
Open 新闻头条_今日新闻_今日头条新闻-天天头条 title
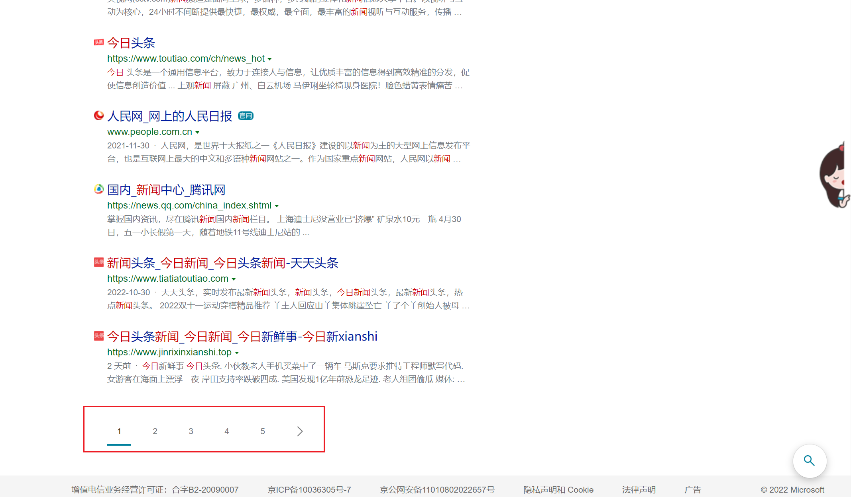223,263
